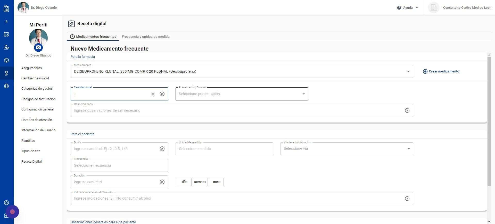This screenshot has height=224, width=495.
Task: Click the camera icon to change profile photo
Action: (38, 47)
